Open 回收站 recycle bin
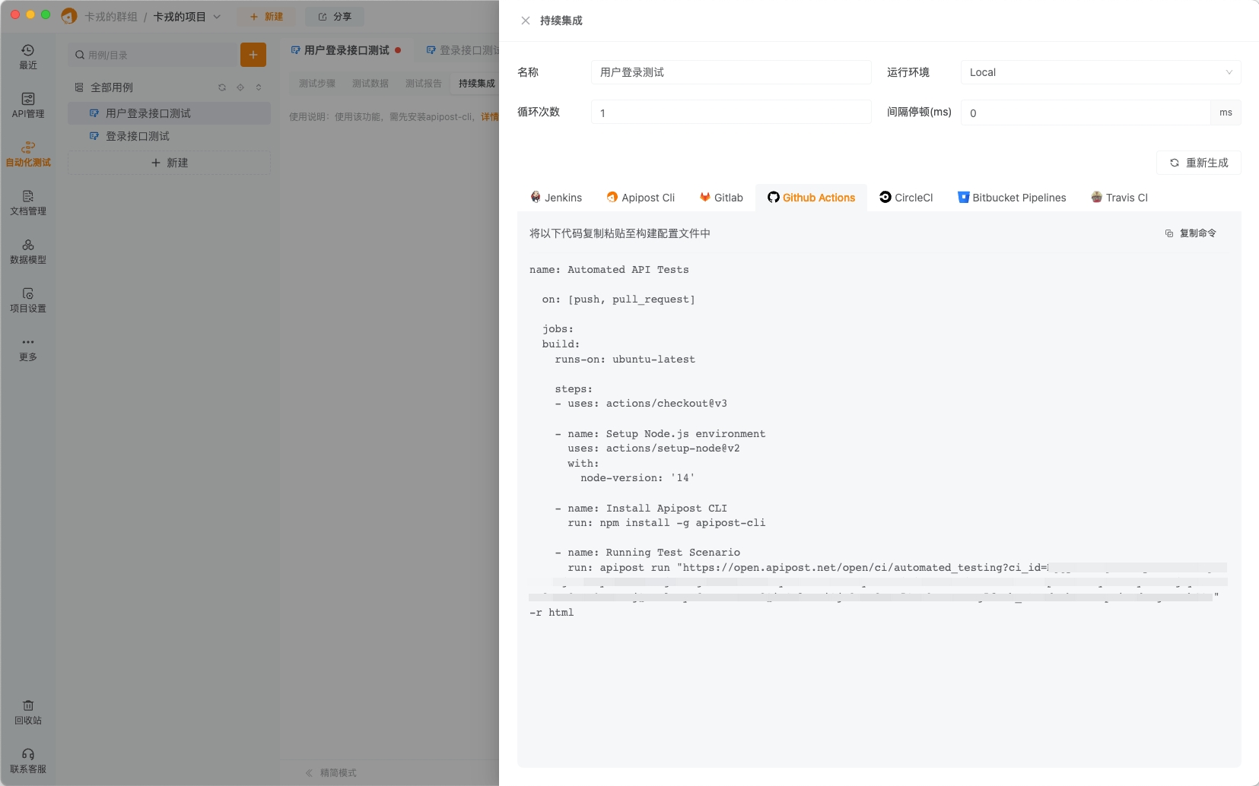 (x=28, y=712)
